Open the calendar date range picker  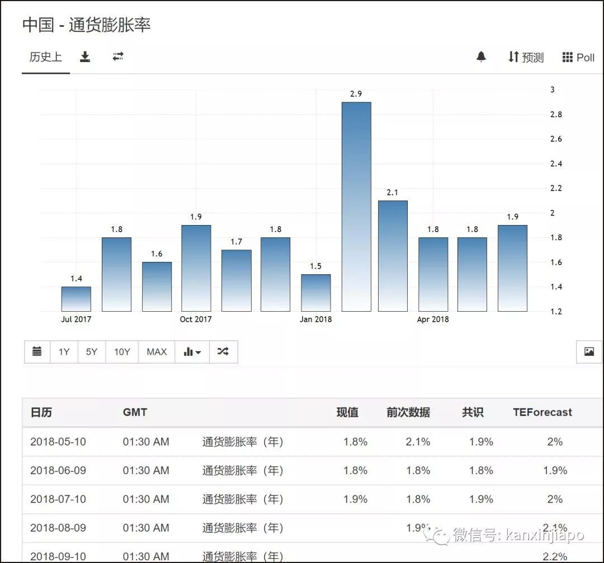pos(37,352)
